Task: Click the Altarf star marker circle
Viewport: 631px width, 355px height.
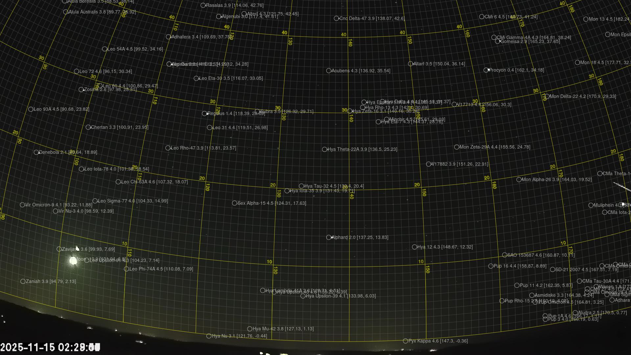Action: [410, 64]
